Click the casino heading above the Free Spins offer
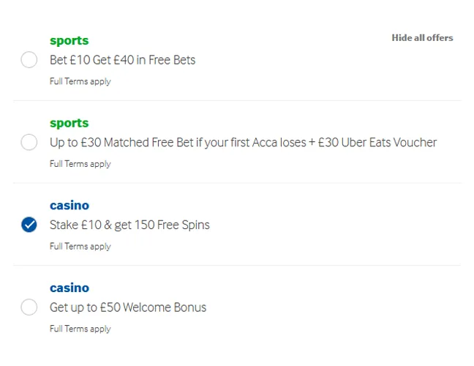This screenshot has width=474, height=366. pos(69,206)
